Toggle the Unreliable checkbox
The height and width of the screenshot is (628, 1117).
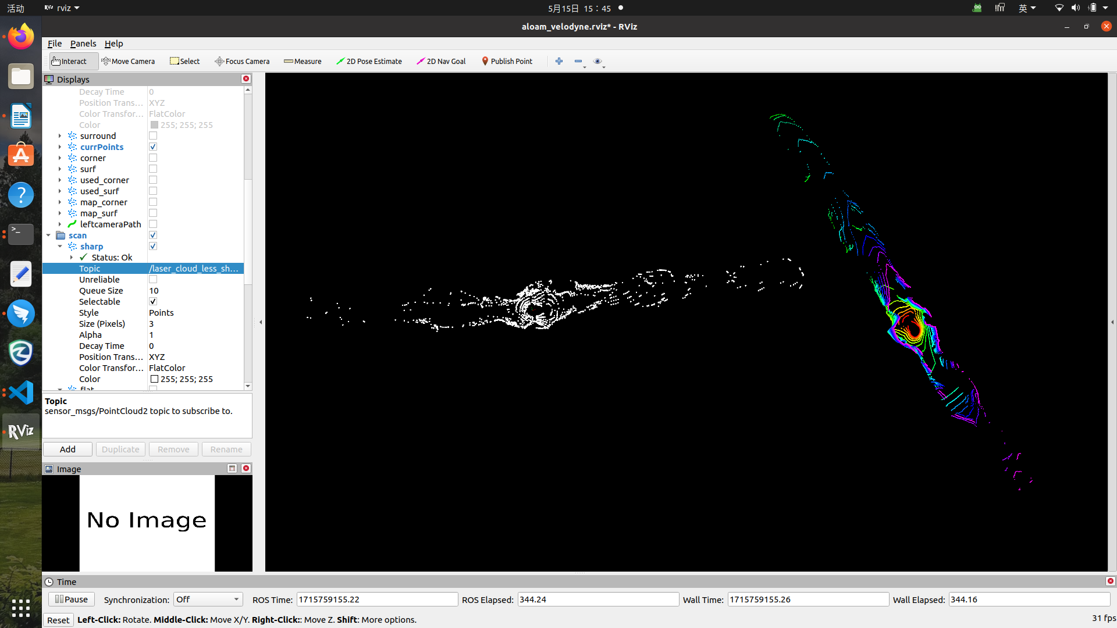(x=153, y=280)
